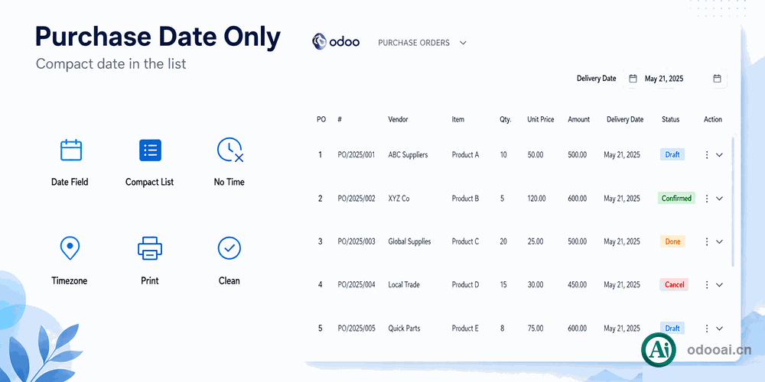Click the Product B item cell

click(465, 199)
